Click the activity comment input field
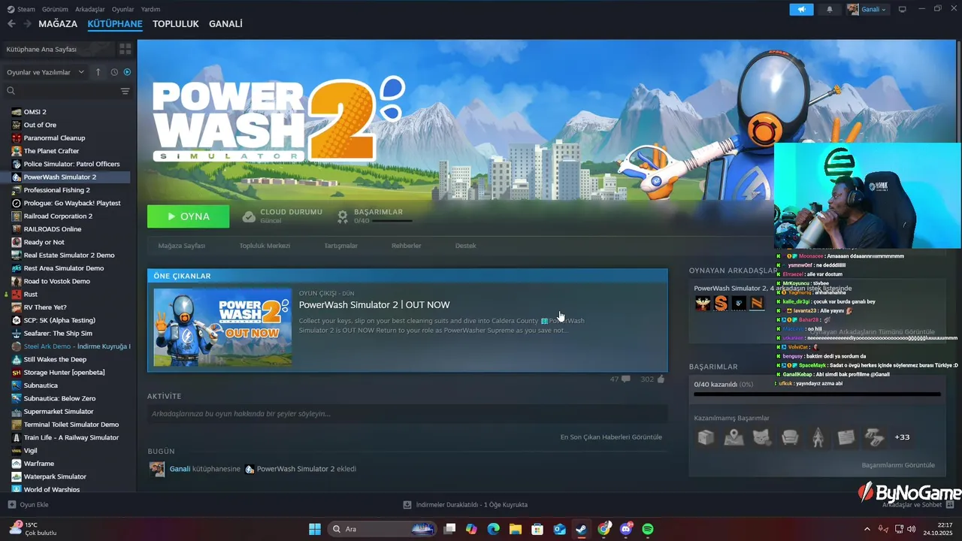This screenshot has width=962, height=541. [x=407, y=414]
